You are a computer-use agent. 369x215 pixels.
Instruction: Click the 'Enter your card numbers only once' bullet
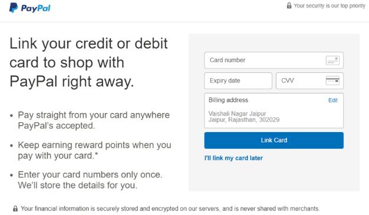pyautogui.click(x=90, y=180)
